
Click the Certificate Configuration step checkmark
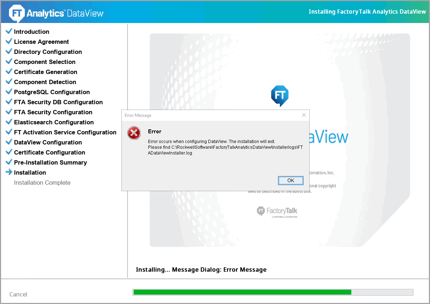(9, 152)
